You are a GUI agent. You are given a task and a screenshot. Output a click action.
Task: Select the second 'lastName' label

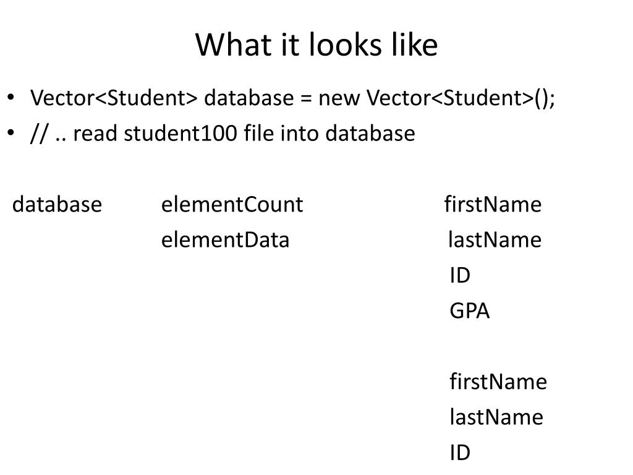click(496, 417)
